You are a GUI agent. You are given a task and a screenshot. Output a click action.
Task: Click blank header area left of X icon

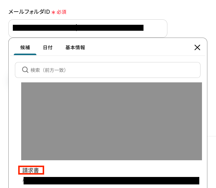(x=139, y=47)
